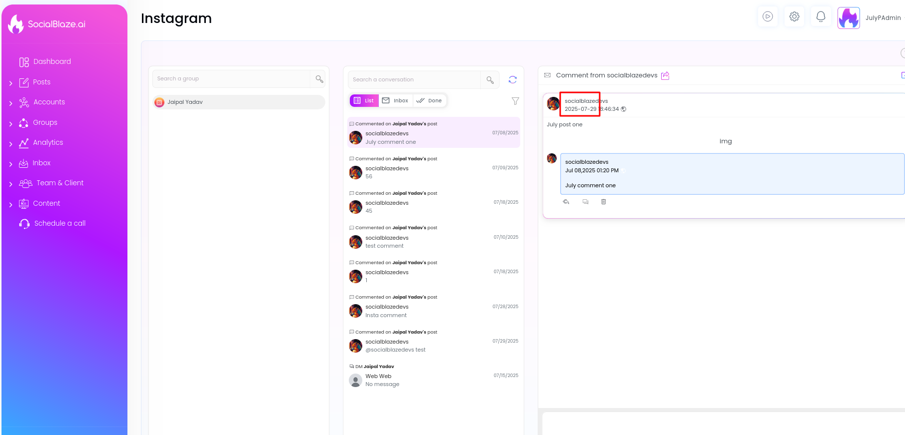Open the conversation filter funnel icon
The image size is (905, 435).
pos(515,101)
